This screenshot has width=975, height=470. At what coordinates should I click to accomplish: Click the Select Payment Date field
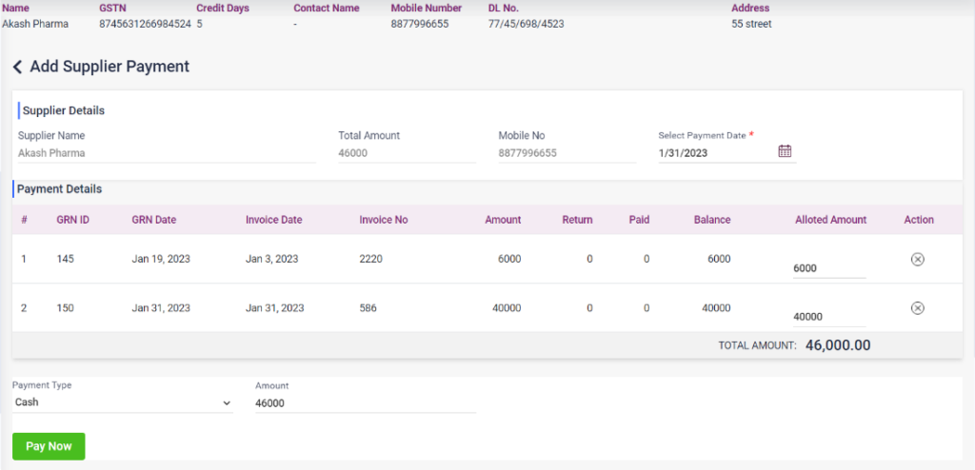[x=716, y=152]
